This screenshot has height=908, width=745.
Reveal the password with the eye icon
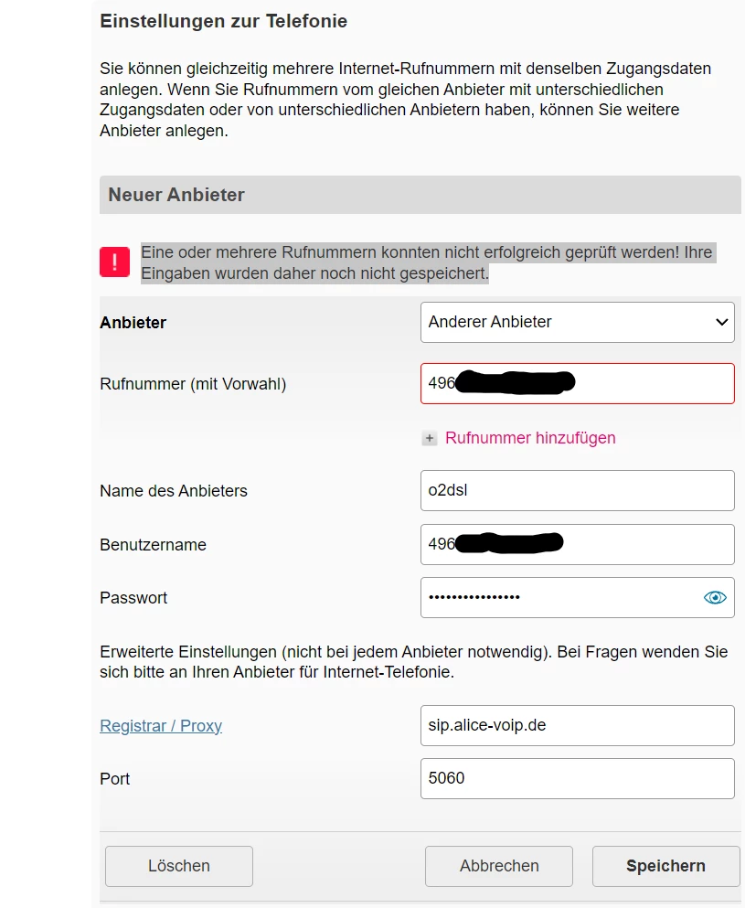pos(714,597)
